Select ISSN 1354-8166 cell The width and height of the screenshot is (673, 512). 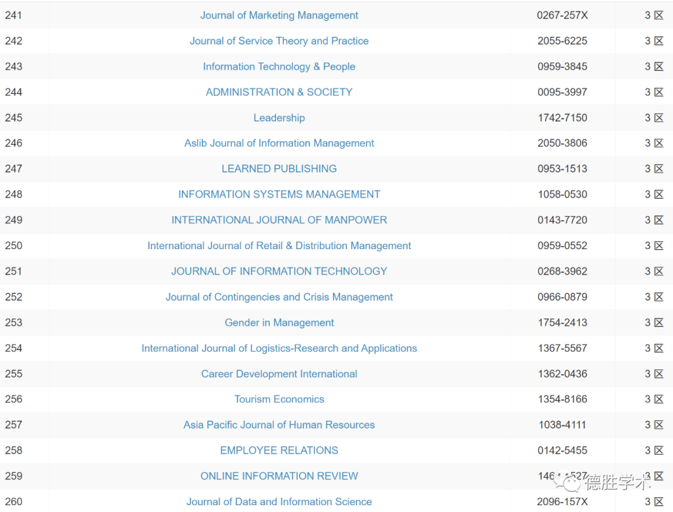tap(562, 399)
